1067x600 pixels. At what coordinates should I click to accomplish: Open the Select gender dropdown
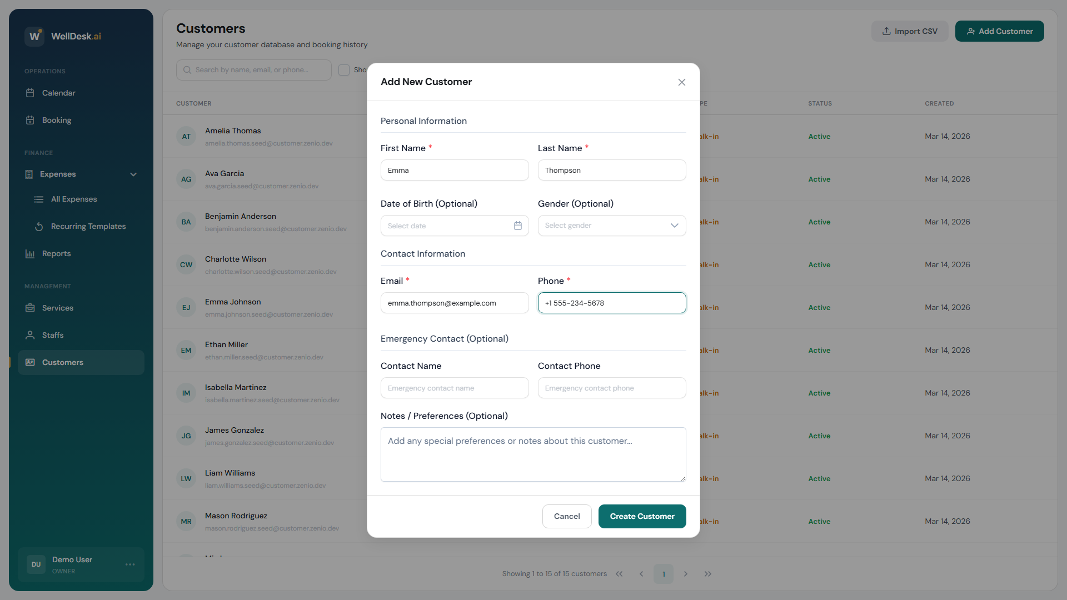click(x=612, y=226)
